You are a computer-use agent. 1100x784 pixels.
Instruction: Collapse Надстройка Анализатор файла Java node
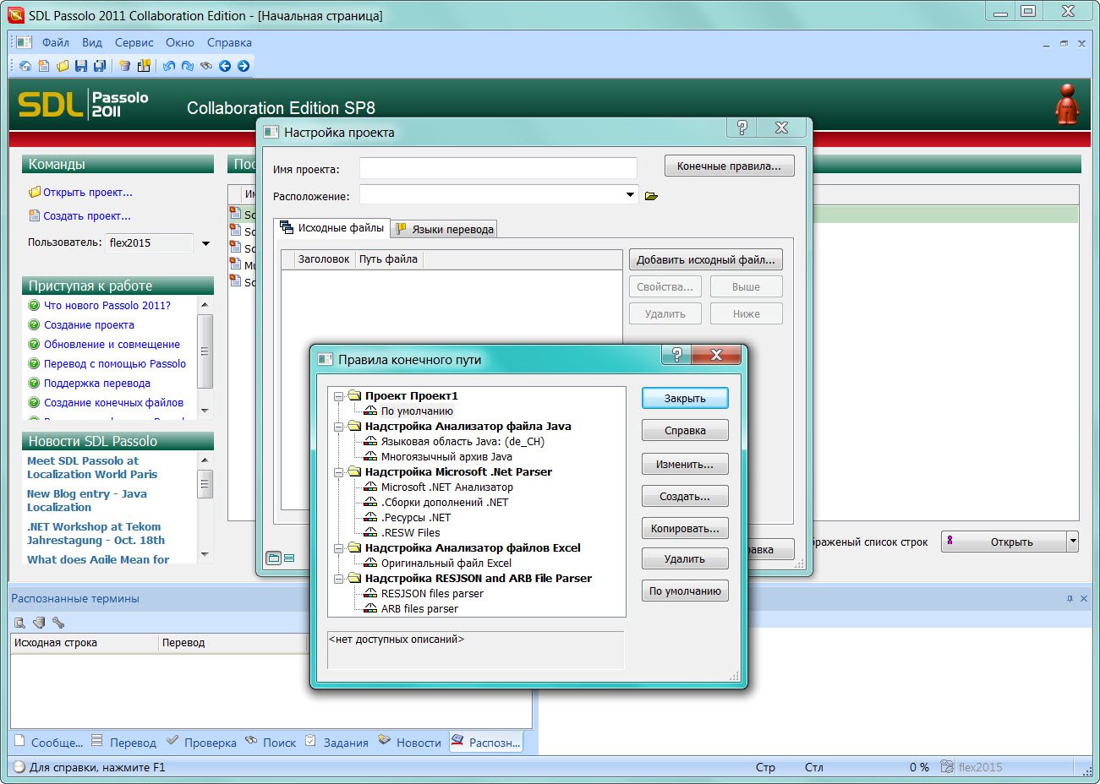coord(338,426)
